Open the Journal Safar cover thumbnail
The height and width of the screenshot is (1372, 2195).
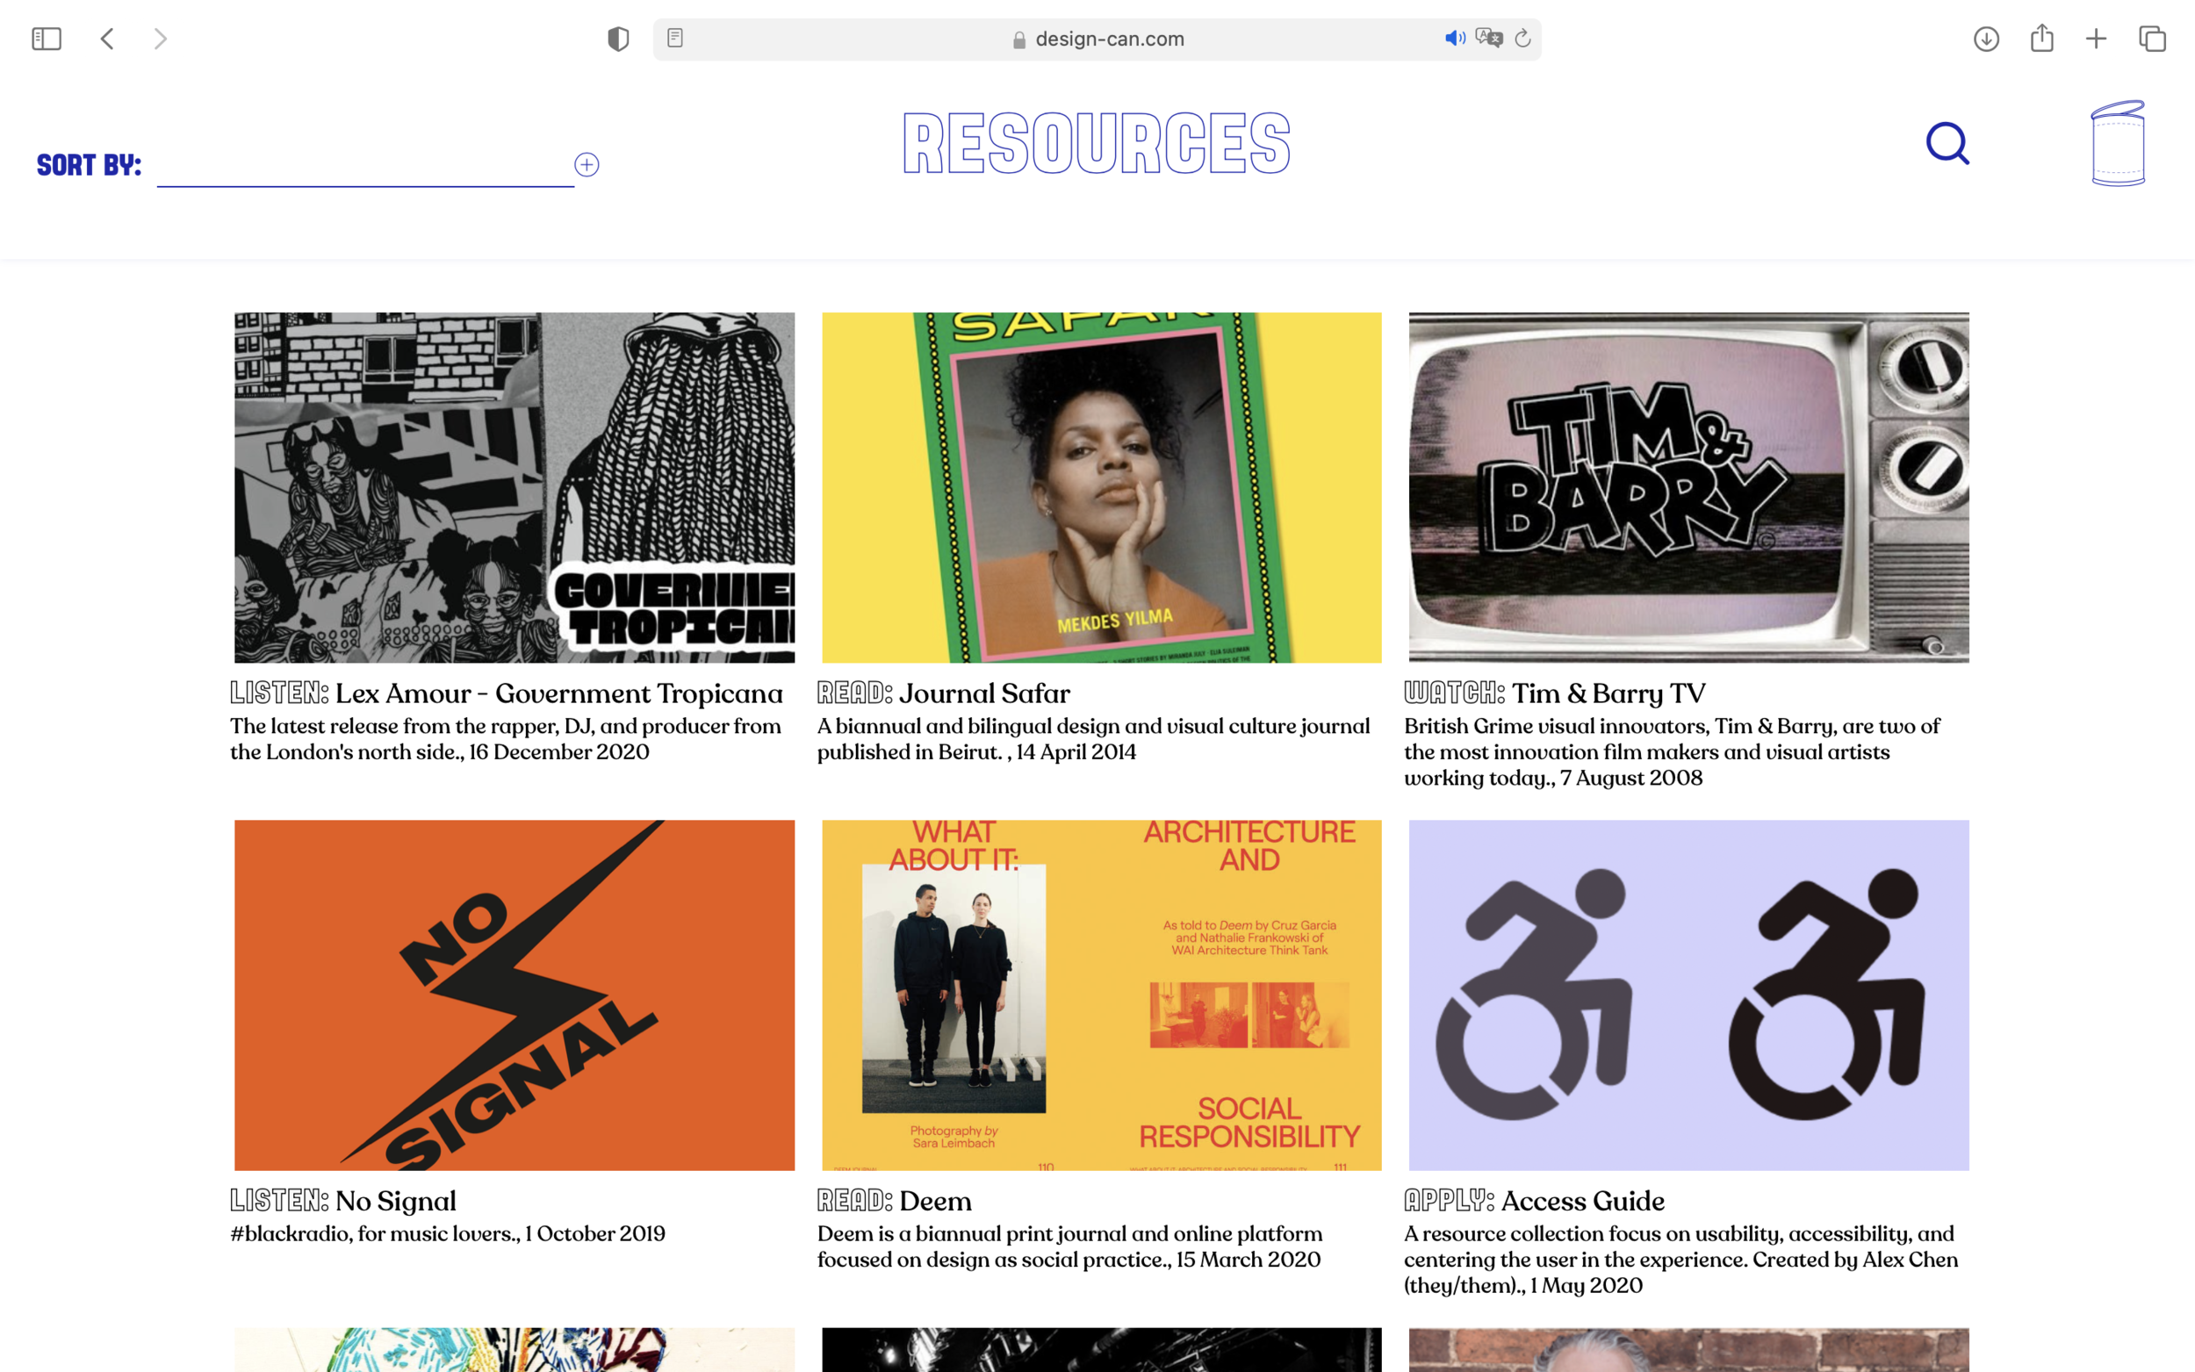click(x=1102, y=487)
